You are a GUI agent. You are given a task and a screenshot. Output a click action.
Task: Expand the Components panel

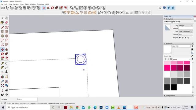(x=165, y=96)
